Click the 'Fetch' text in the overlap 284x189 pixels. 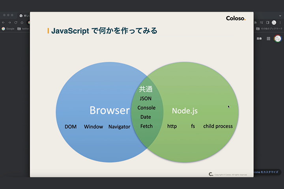(146, 126)
